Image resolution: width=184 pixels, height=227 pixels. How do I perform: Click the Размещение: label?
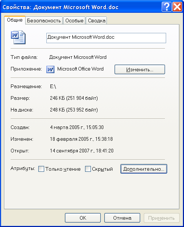[26, 87]
